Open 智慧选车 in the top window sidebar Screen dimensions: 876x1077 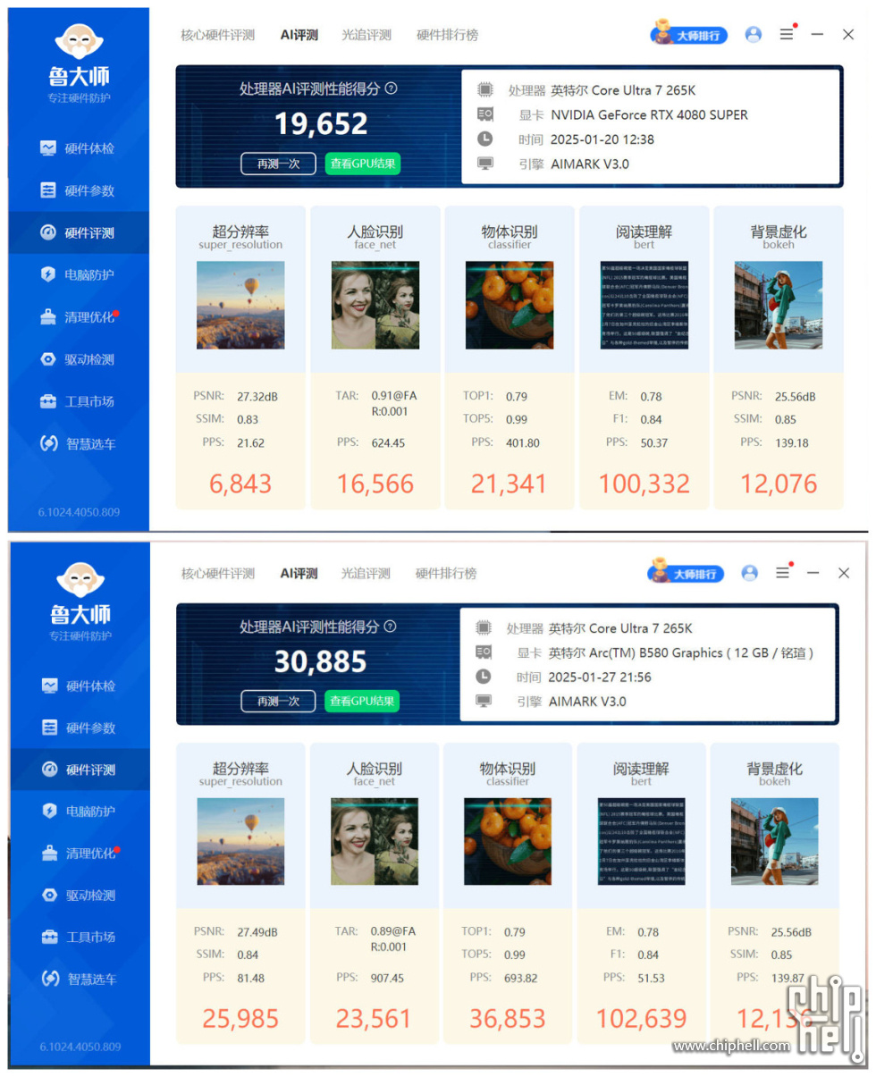(x=78, y=443)
